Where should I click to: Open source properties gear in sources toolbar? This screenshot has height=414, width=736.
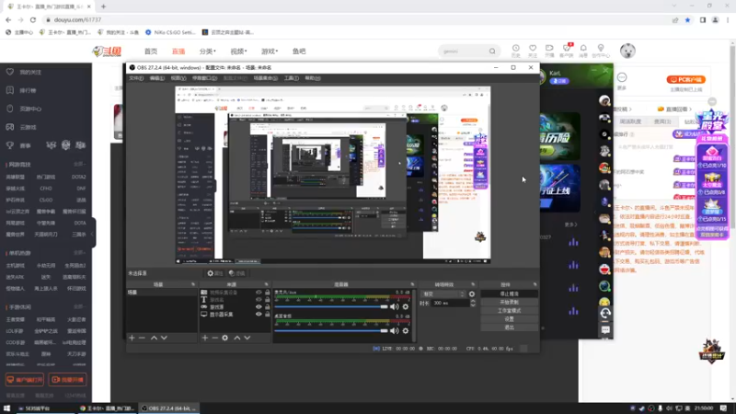[x=224, y=338]
